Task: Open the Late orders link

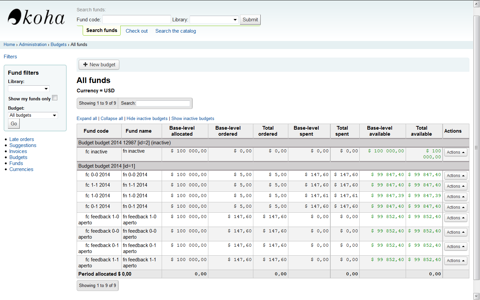Action: [22, 139]
